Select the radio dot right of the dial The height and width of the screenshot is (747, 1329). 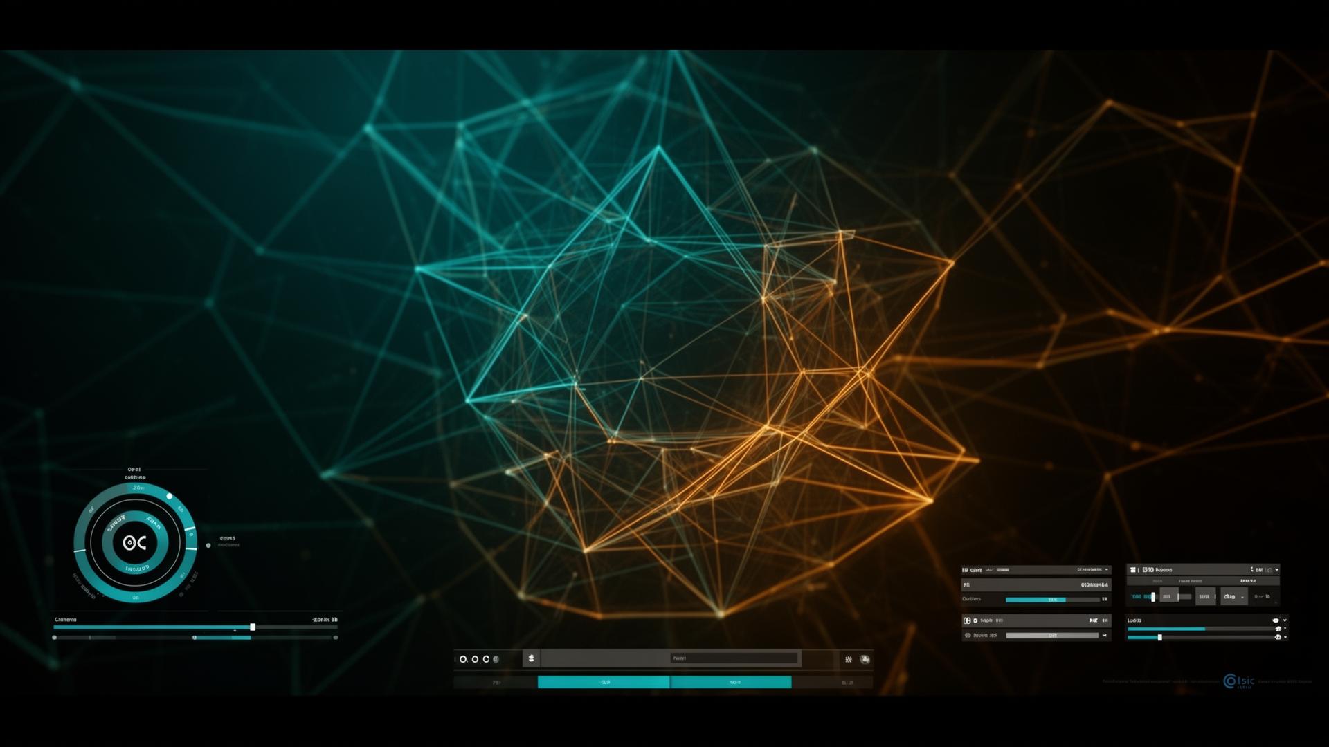click(208, 545)
